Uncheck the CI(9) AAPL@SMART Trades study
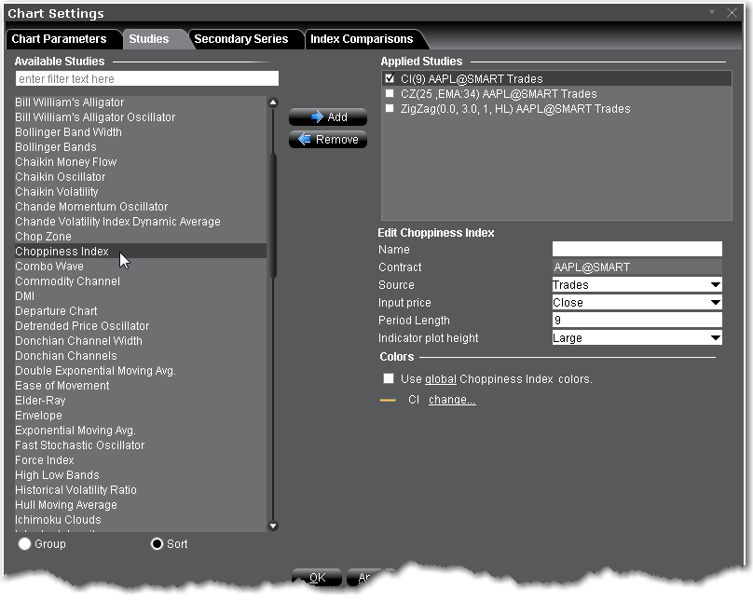753x602 pixels. coord(390,79)
